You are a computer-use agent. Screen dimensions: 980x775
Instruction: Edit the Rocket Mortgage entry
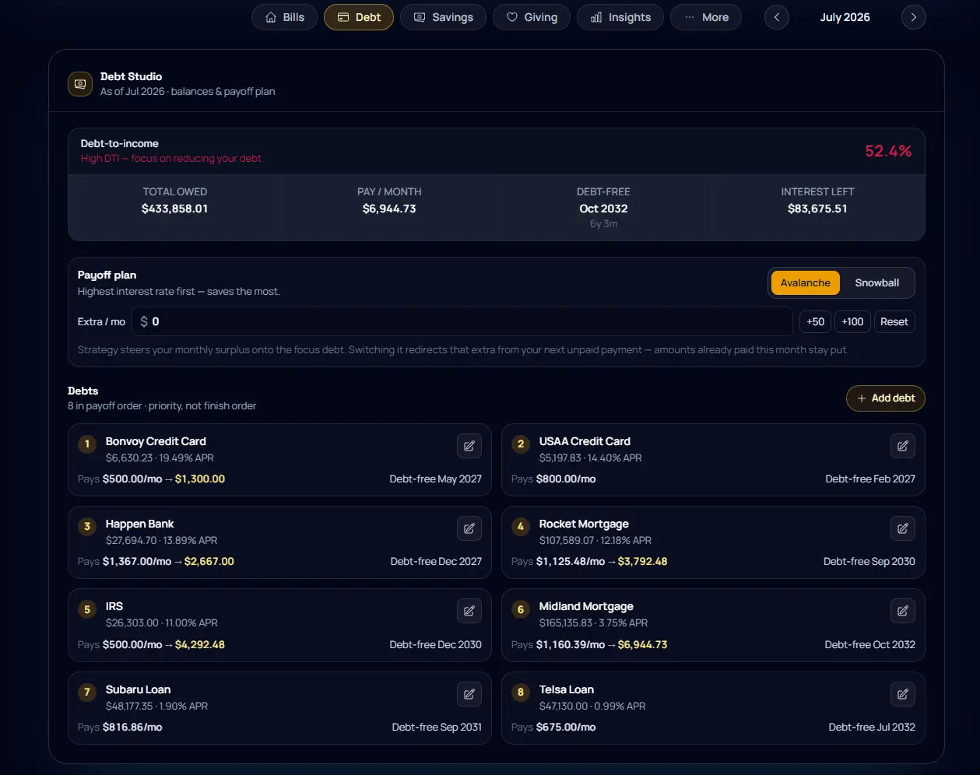click(x=903, y=528)
